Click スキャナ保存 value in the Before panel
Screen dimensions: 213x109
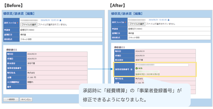(x=26, y=39)
